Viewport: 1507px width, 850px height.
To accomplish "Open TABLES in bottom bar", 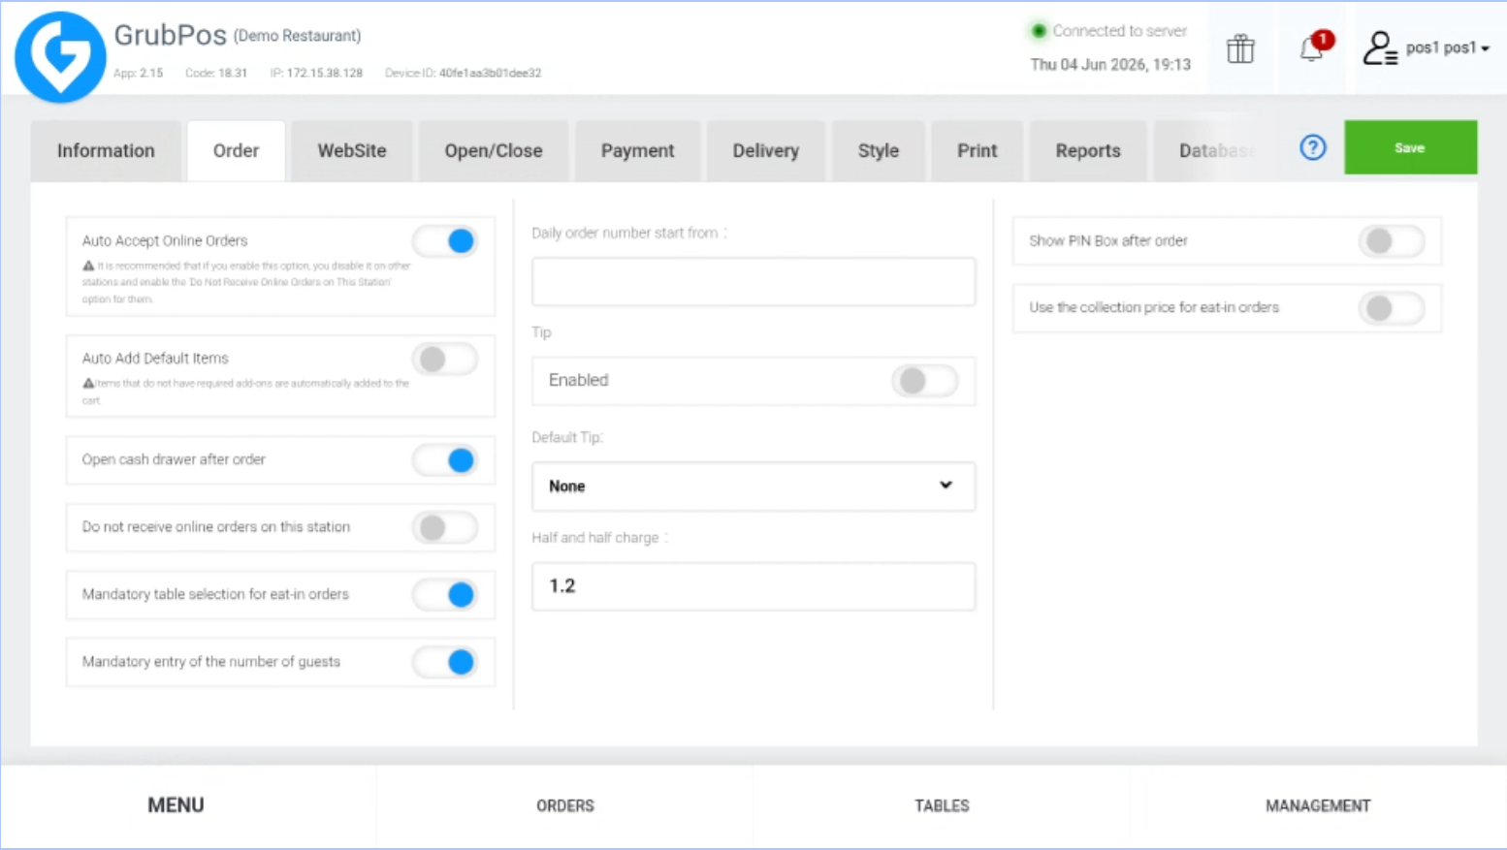I will pos(942,806).
